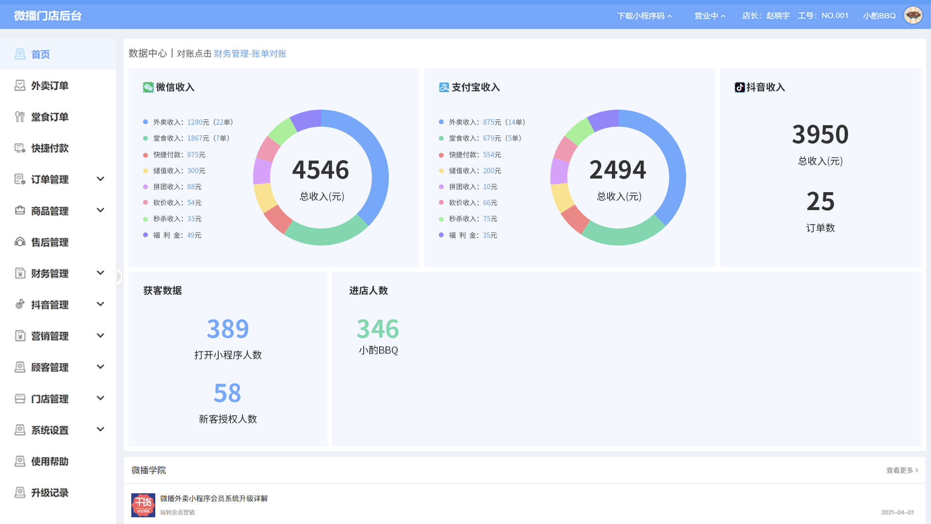931x524 pixels.
Task: Expand the 门店管理 chevron
Action: [x=100, y=398]
